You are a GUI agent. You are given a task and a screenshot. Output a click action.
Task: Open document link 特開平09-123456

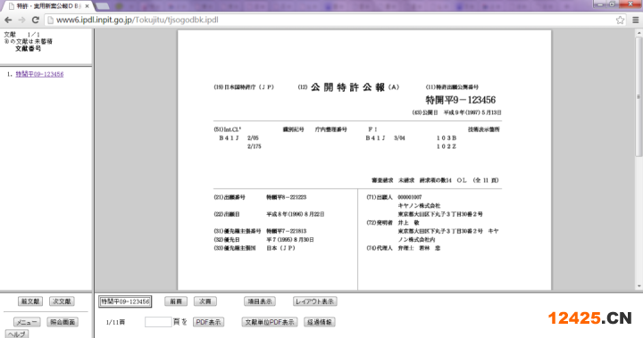[x=39, y=74]
